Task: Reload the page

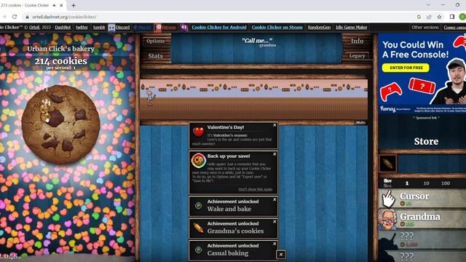Action: [x=15, y=17]
